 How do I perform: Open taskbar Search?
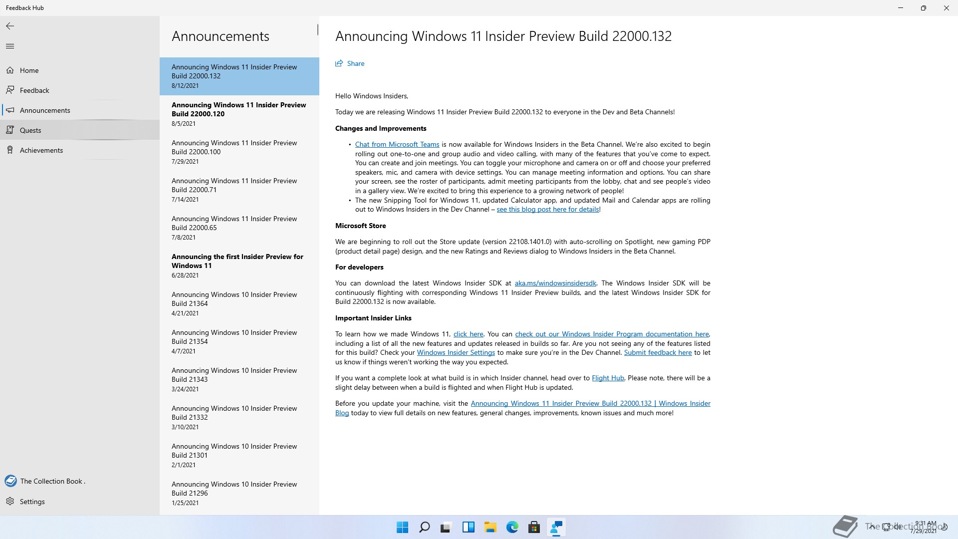point(424,527)
